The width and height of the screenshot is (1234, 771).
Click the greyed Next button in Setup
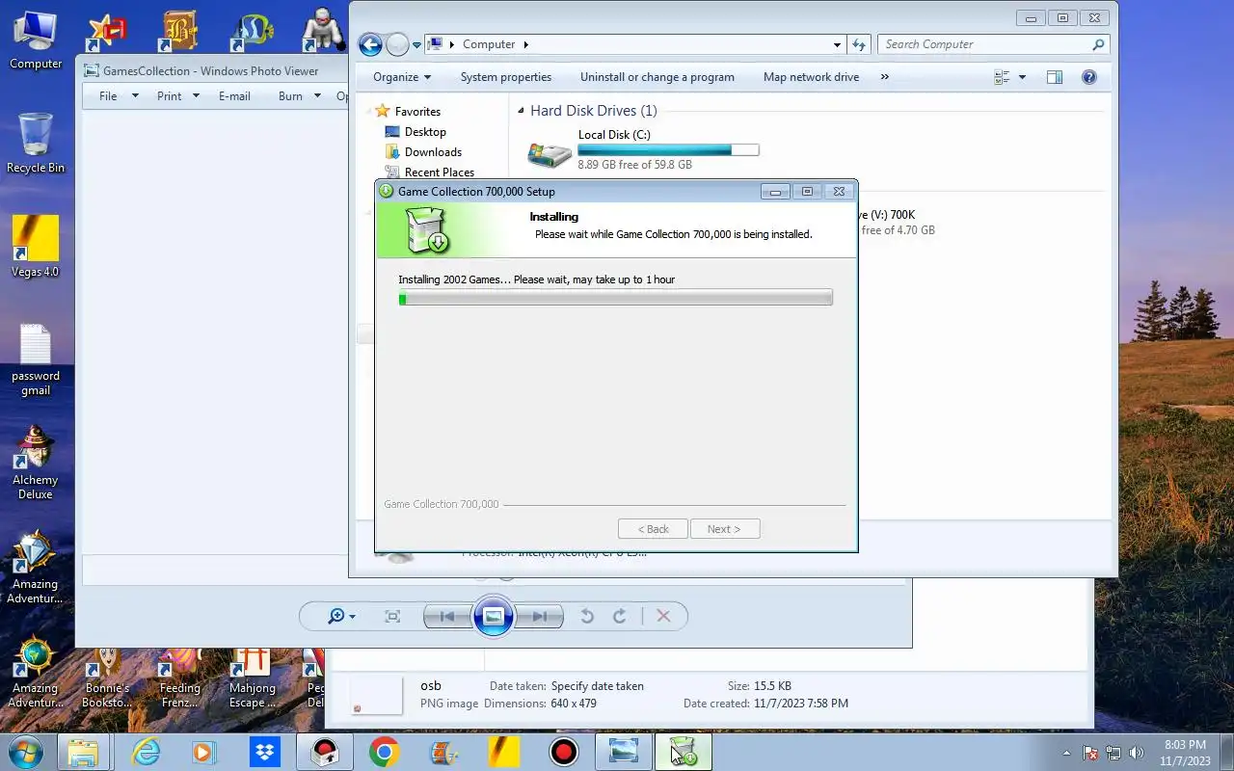[x=725, y=529]
